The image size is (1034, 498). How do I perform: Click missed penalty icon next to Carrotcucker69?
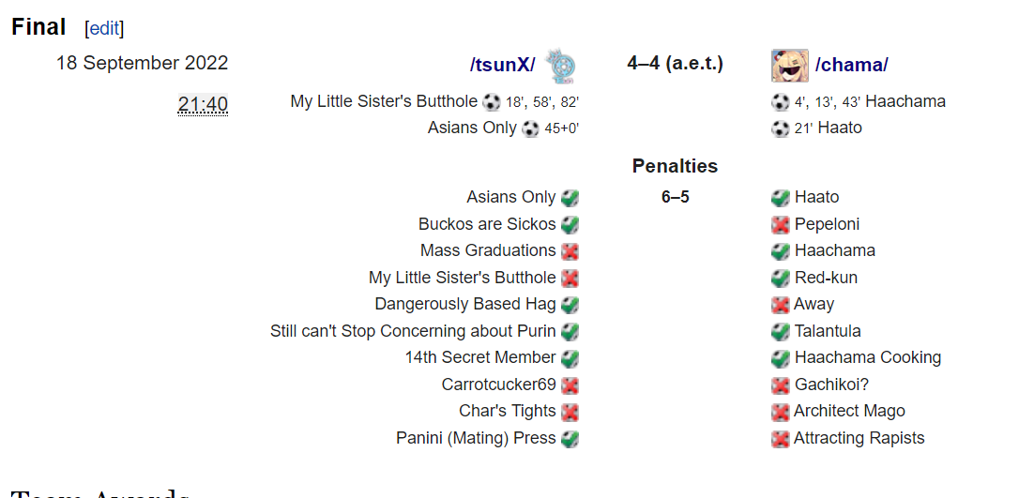coord(570,385)
